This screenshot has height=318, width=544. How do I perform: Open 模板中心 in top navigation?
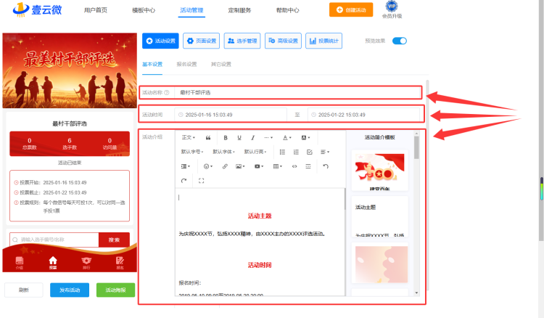pyautogui.click(x=144, y=10)
